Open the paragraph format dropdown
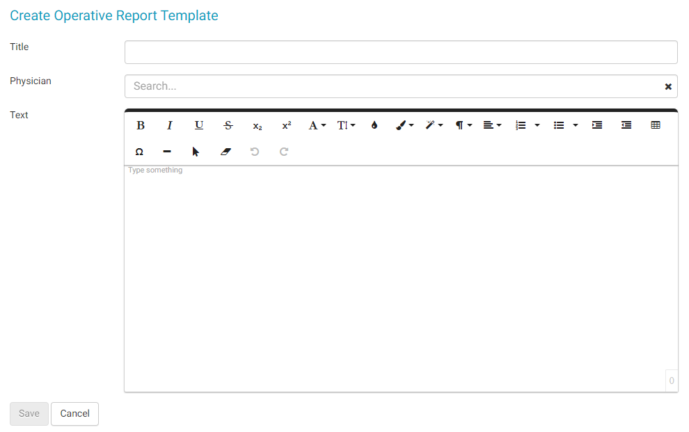The width and height of the screenshot is (689, 432). point(464,125)
